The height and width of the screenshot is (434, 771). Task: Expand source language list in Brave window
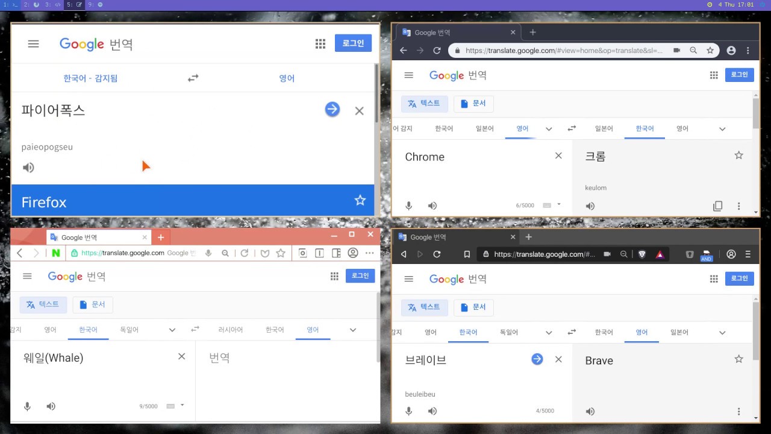(549, 333)
